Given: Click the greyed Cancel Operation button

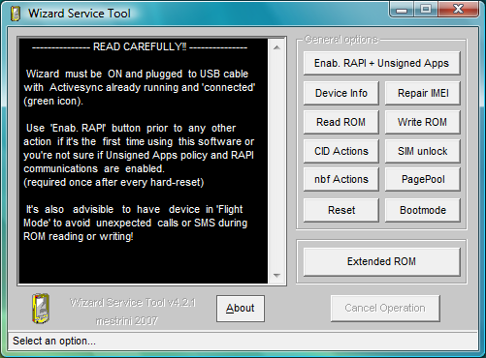Looking at the screenshot, I should coord(385,308).
